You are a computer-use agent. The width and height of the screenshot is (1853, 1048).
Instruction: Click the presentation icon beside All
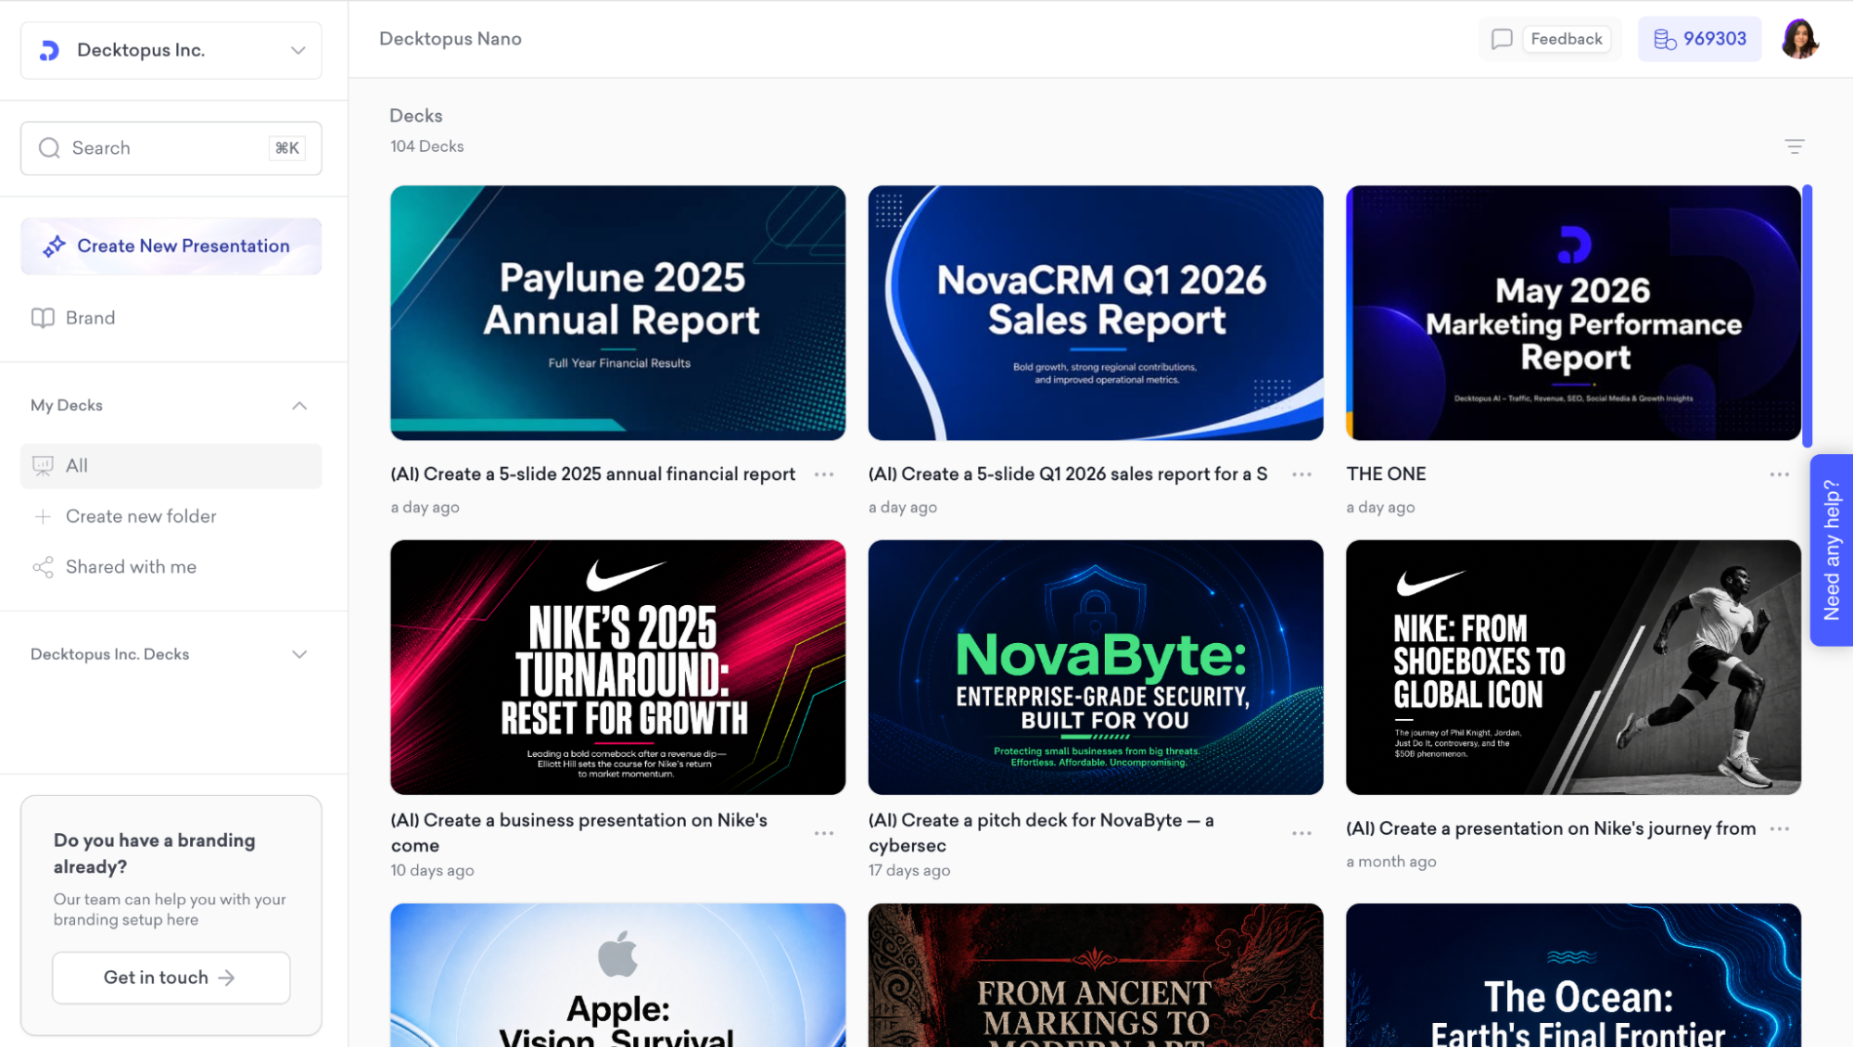pos(43,466)
